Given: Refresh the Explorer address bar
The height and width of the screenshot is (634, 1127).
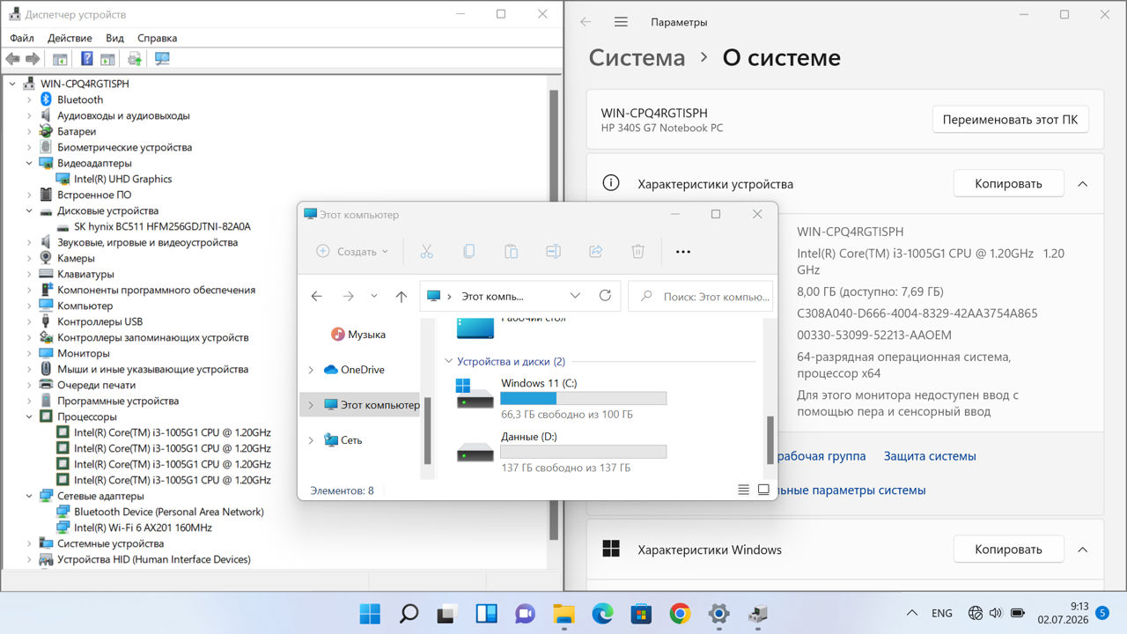Looking at the screenshot, I should click(x=605, y=296).
